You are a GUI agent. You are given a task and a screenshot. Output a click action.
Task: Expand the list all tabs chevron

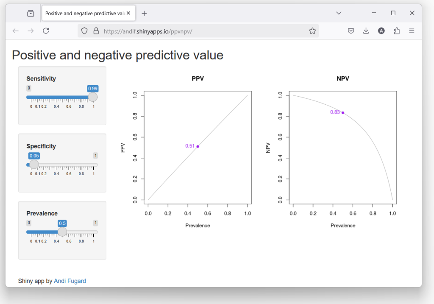(x=339, y=13)
